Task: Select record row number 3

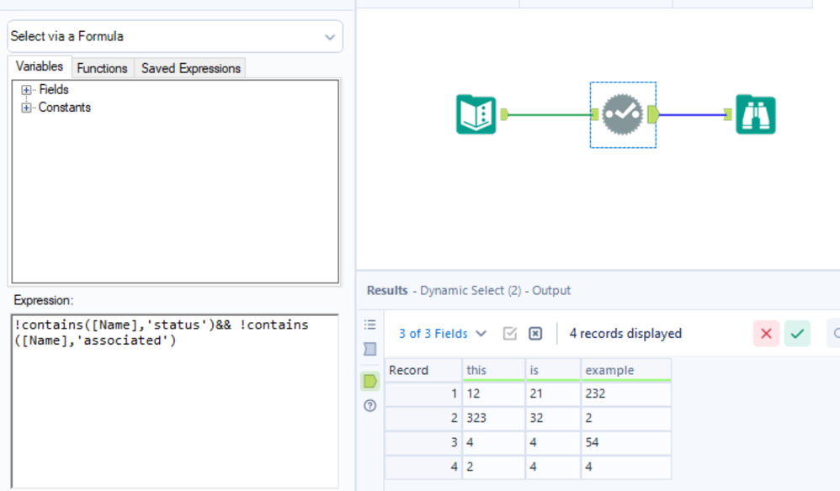Action: tap(423, 442)
